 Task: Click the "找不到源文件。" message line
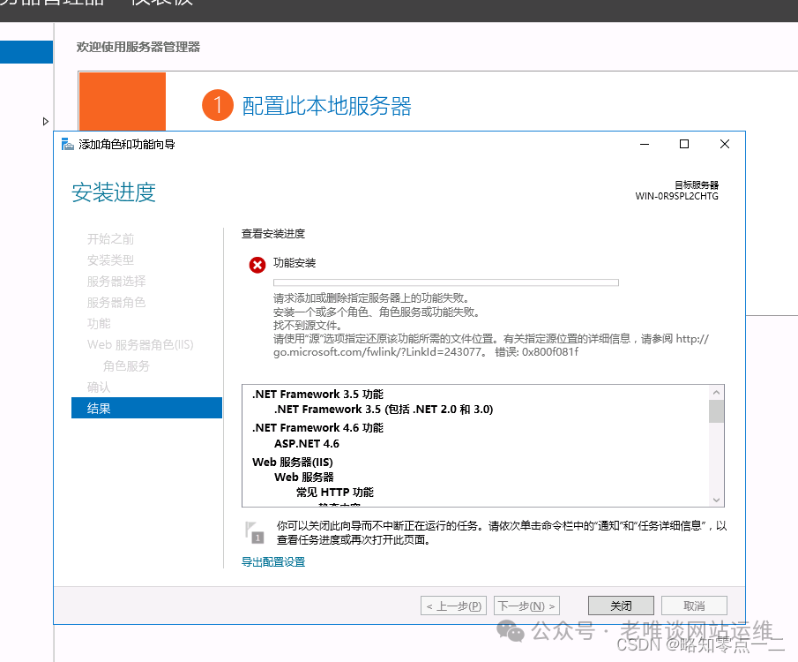click(308, 325)
